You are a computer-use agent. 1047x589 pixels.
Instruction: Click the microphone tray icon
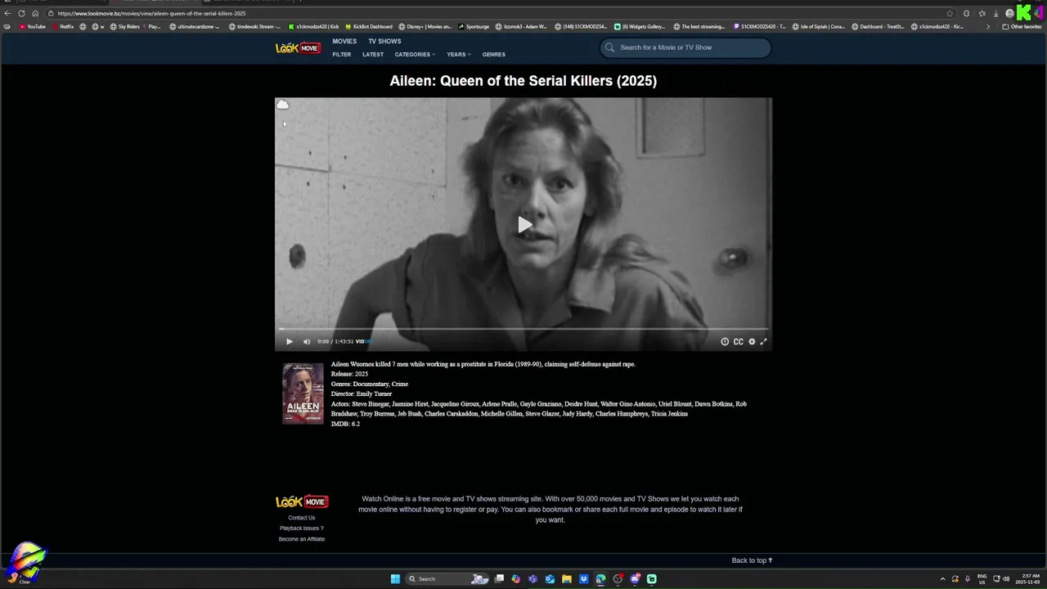coord(968,579)
